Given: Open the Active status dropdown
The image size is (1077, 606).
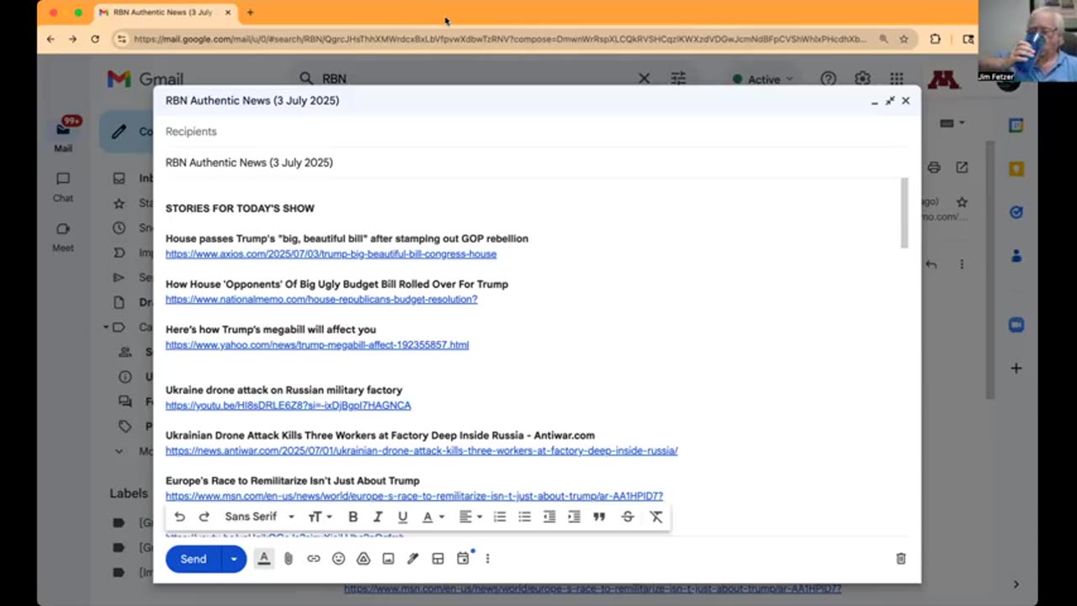Looking at the screenshot, I should 762,79.
